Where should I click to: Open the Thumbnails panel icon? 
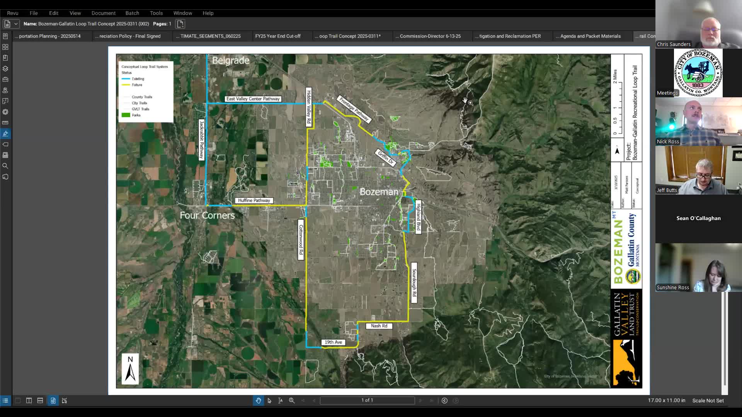pyautogui.click(x=5, y=47)
